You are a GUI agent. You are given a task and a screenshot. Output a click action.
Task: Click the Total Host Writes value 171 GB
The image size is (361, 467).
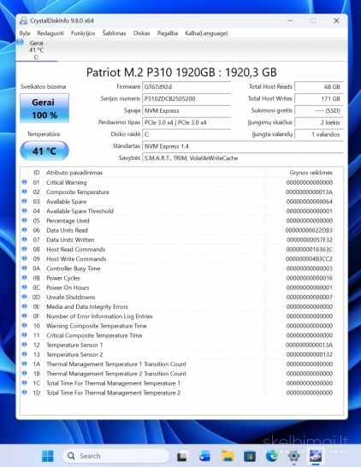(319, 98)
